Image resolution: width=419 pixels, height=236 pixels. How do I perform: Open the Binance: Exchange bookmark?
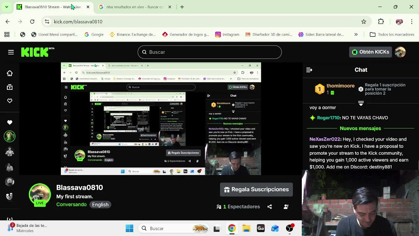pos(133,34)
